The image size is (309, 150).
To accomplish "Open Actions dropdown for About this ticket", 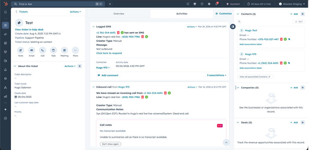I will coord(70,66).
